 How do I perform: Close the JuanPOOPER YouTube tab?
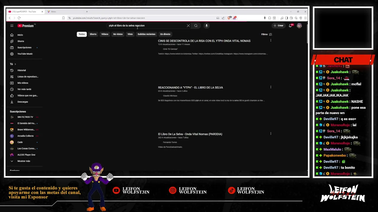[x=42, y=11]
